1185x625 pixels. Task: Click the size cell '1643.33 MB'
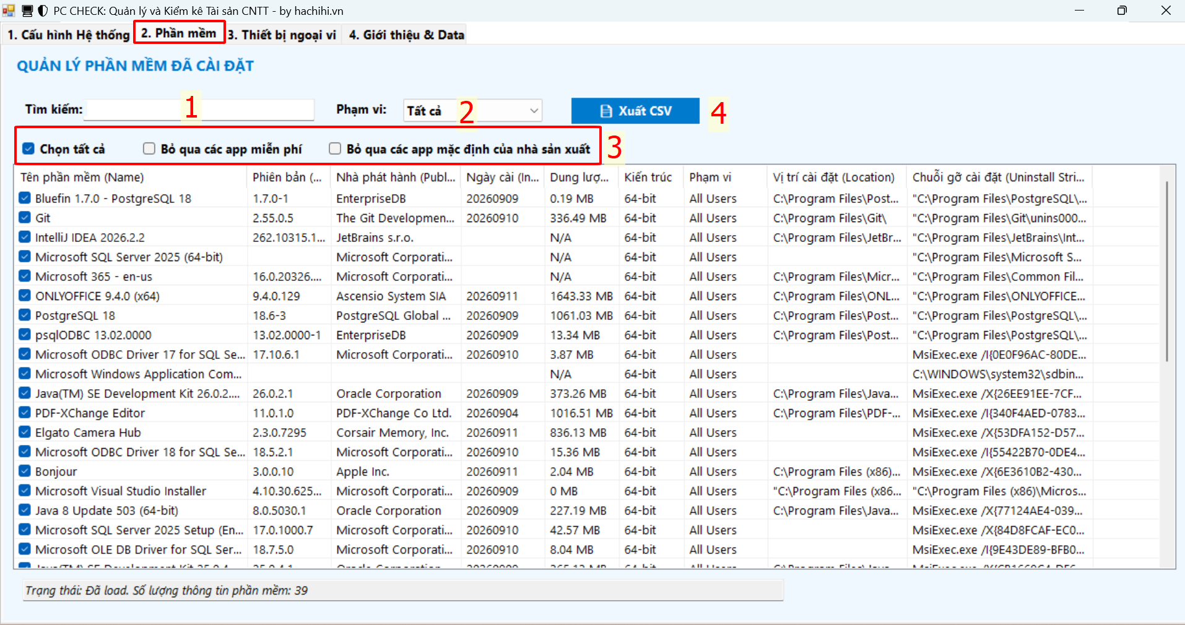(x=581, y=296)
